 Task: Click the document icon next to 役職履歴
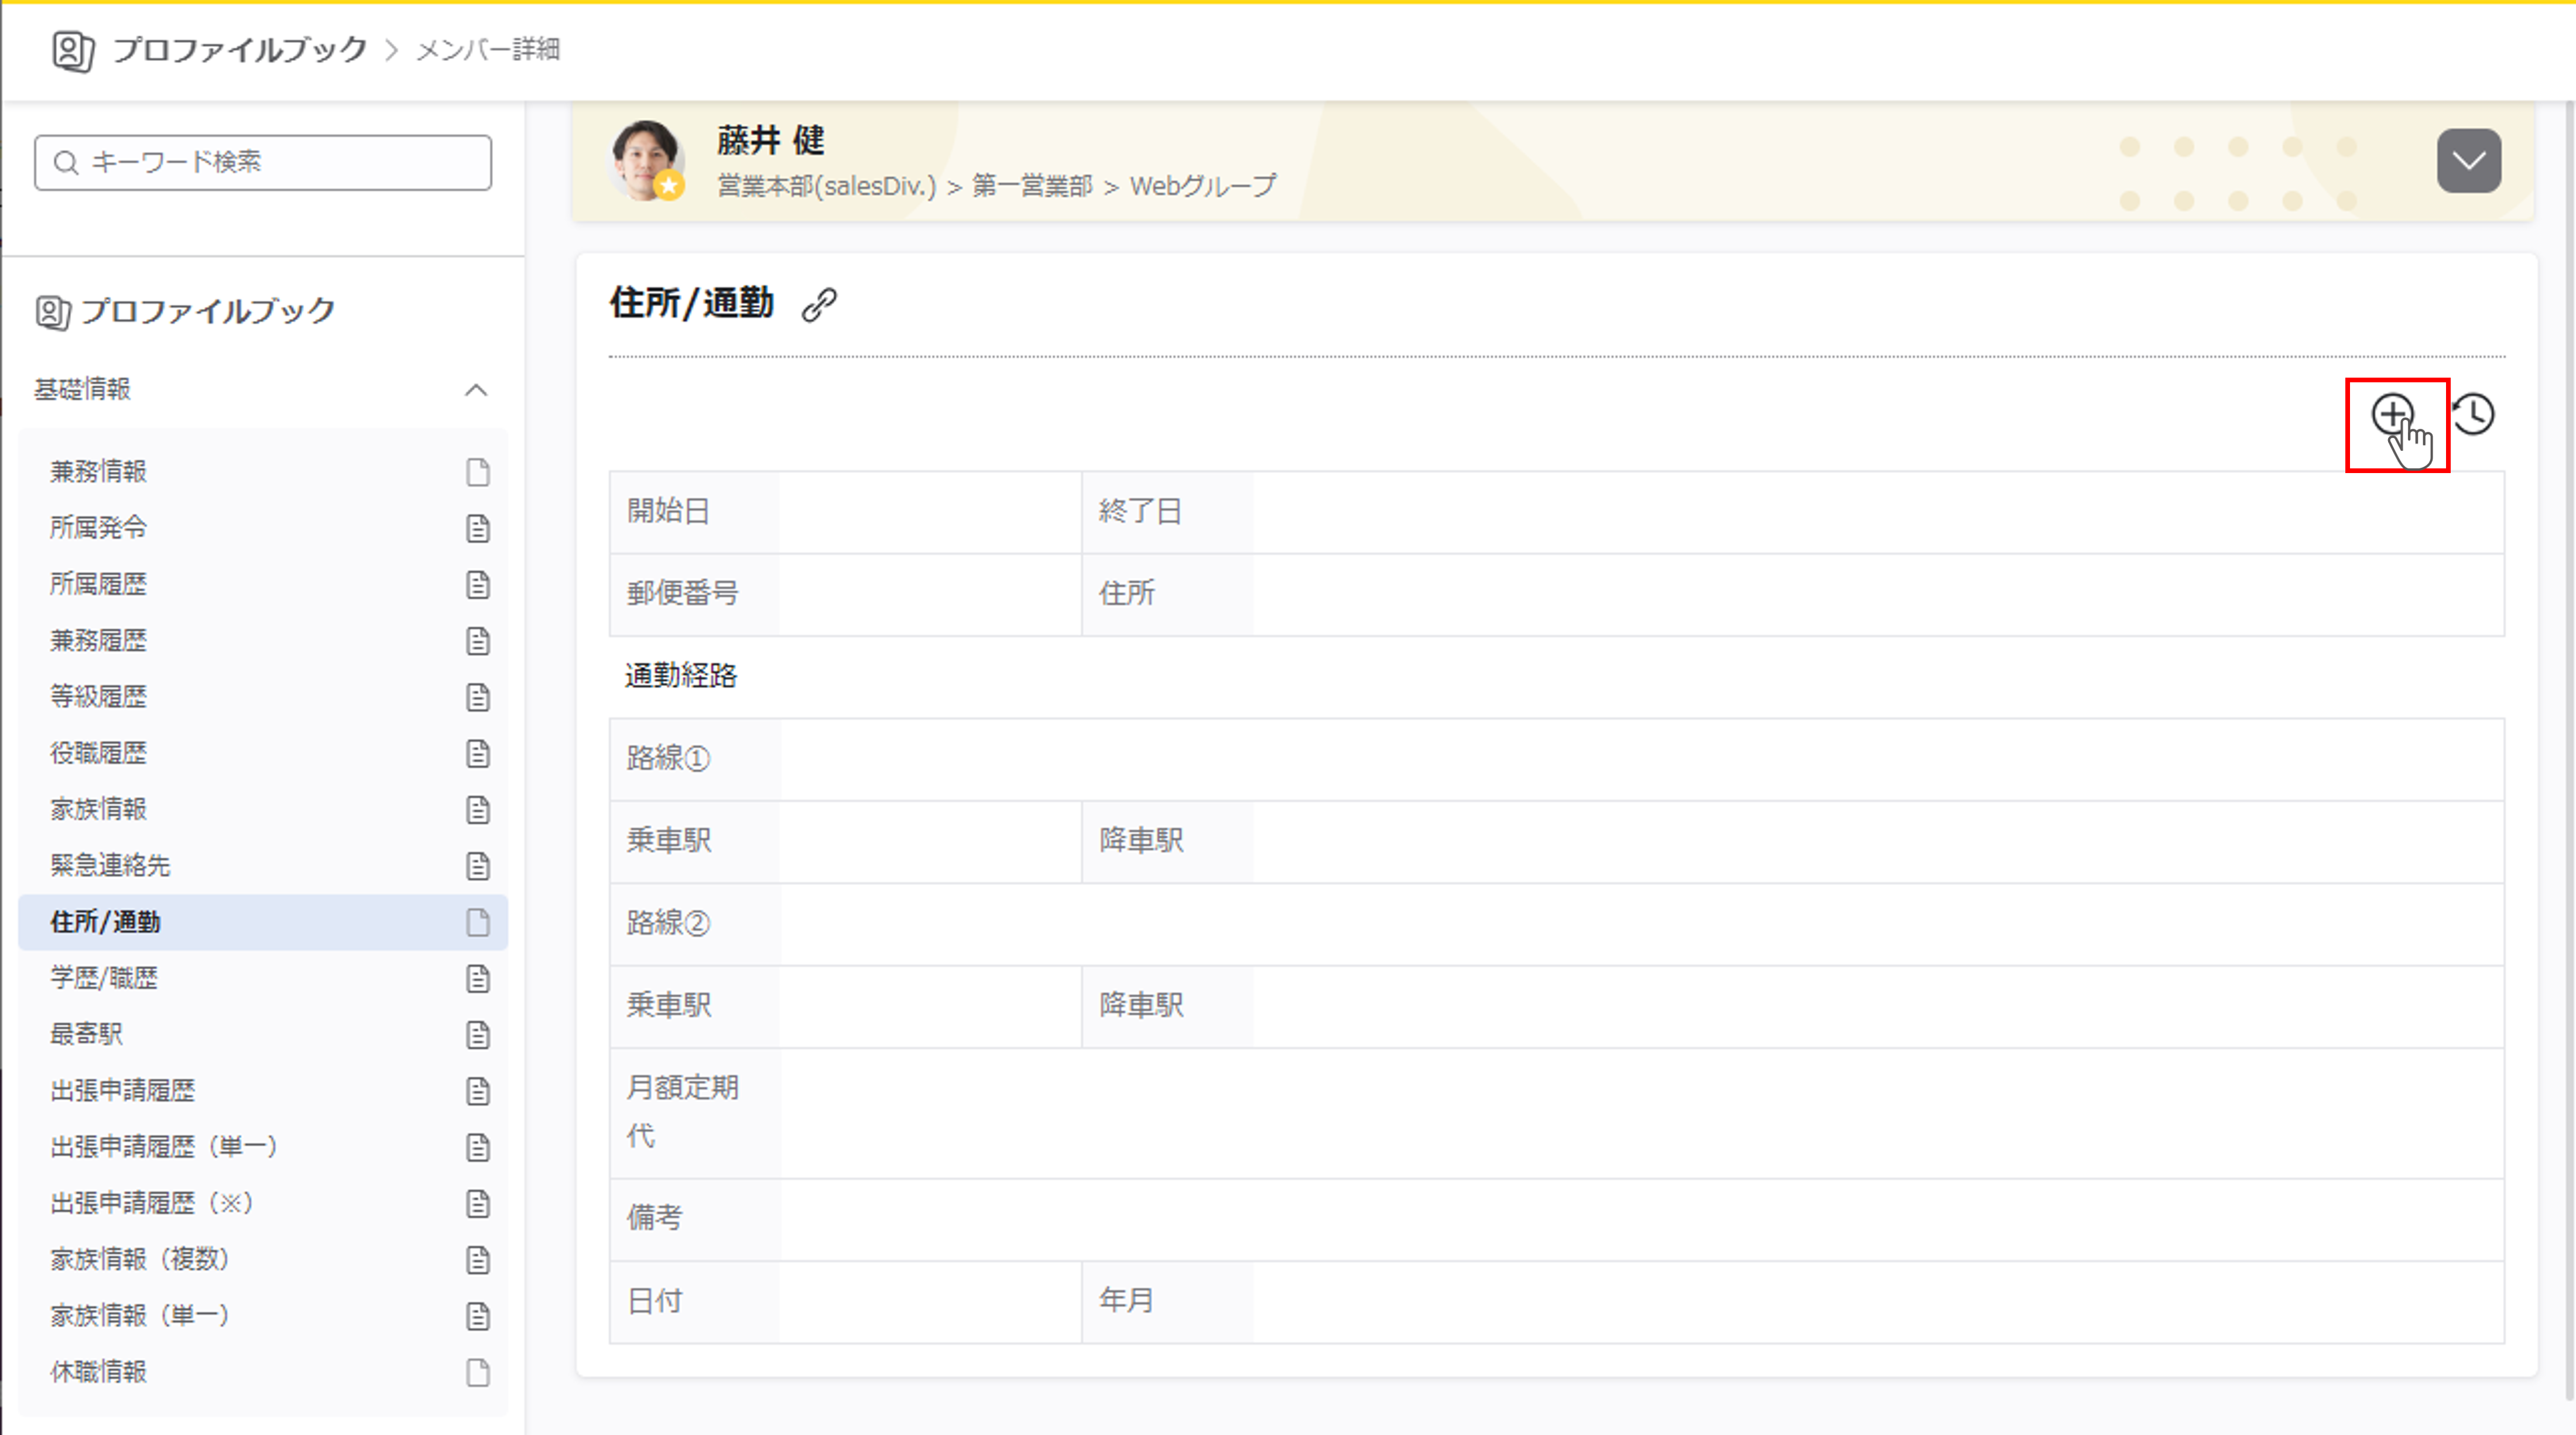click(478, 753)
